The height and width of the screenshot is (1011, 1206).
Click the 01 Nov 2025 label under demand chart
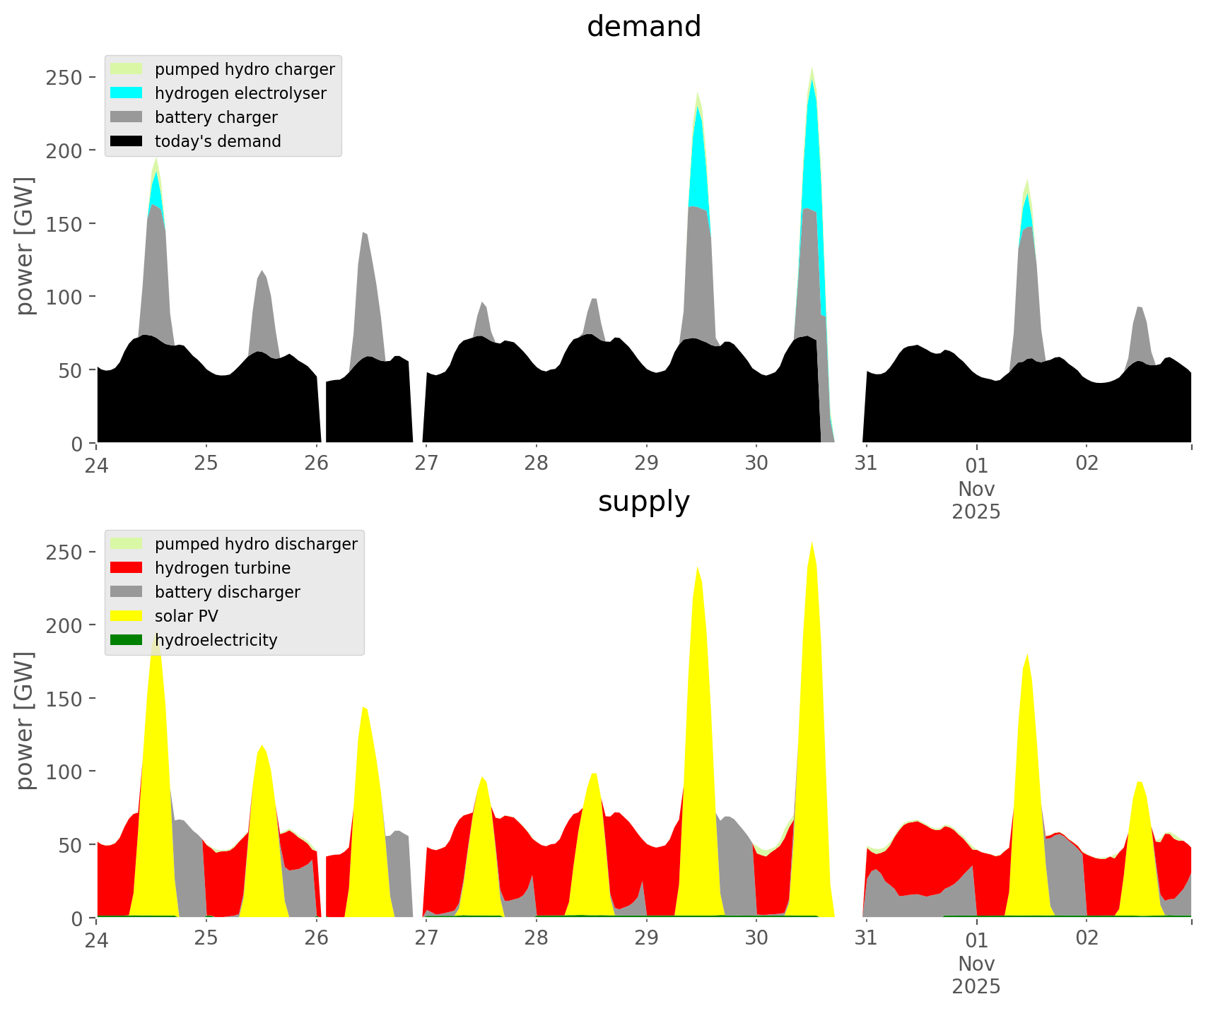point(976,488)
